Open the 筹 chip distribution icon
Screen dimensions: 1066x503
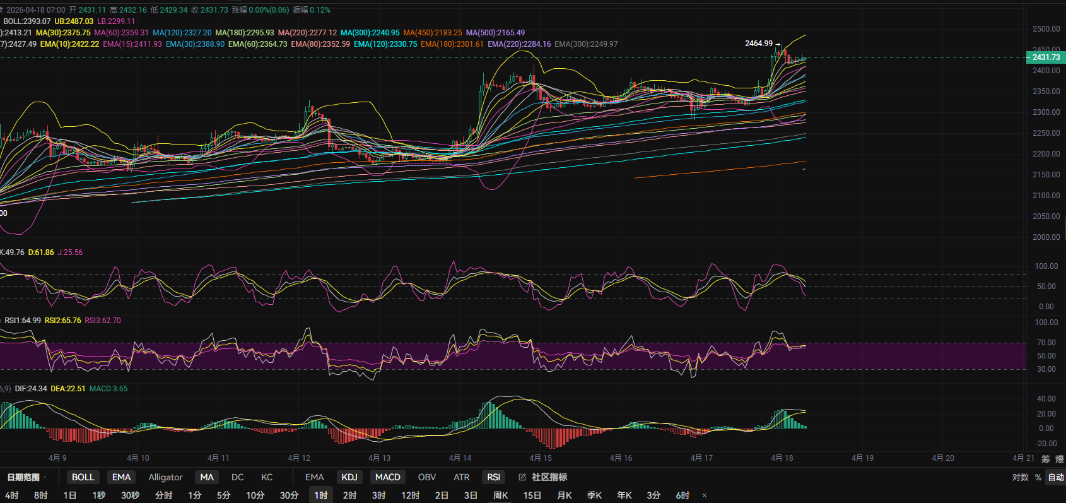(x=1046, y=459)
